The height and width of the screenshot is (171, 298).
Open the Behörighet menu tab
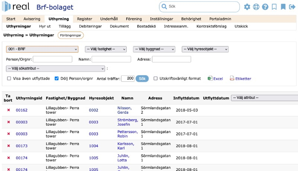tap(191, 19)
